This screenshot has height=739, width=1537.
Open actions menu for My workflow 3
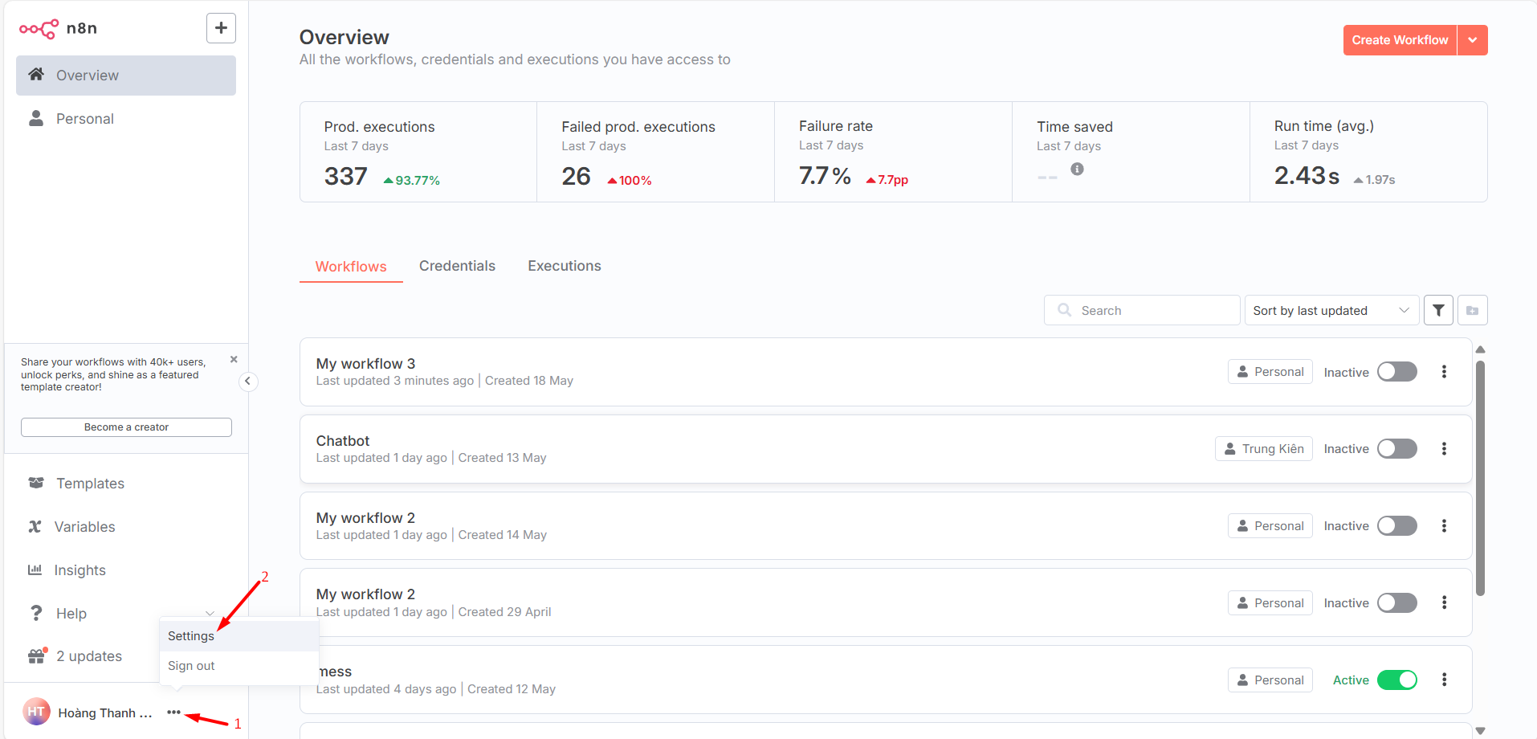[1444, 372]
